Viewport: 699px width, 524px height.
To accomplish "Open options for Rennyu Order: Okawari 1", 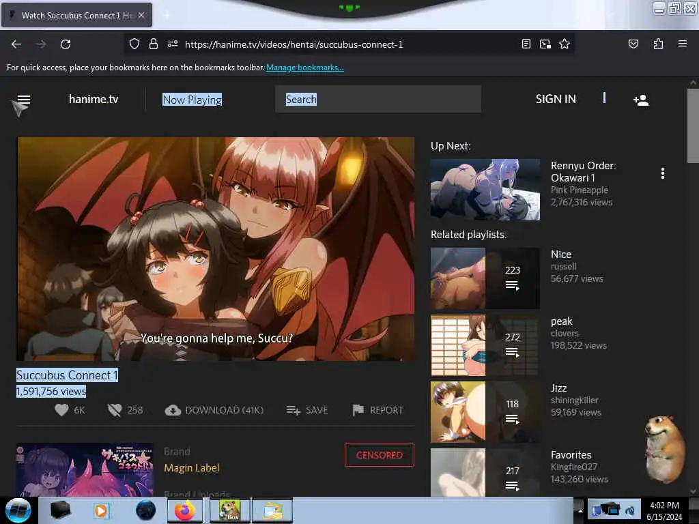I will 662,173.
